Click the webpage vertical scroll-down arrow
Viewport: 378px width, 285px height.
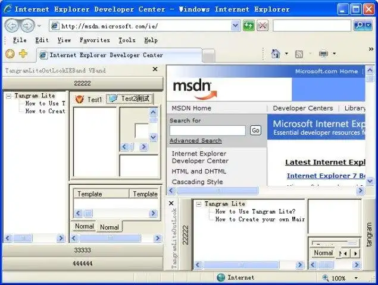click(370, 181)
